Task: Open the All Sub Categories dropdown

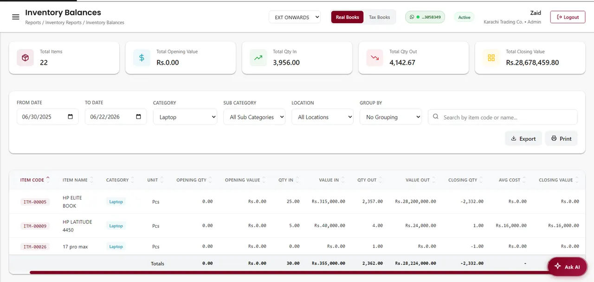Action: pos(254,117)
